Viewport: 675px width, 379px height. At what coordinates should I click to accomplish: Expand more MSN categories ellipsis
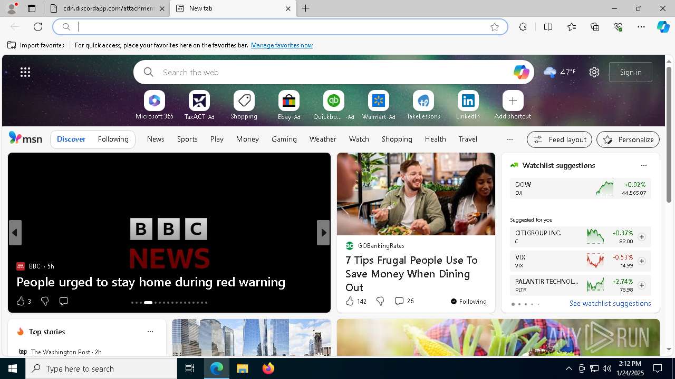509,139
